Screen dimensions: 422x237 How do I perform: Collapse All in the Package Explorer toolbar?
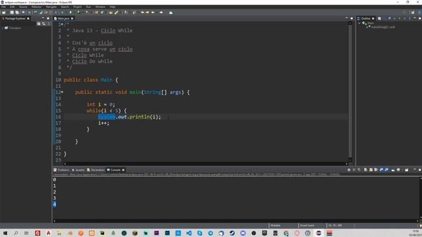39,24
